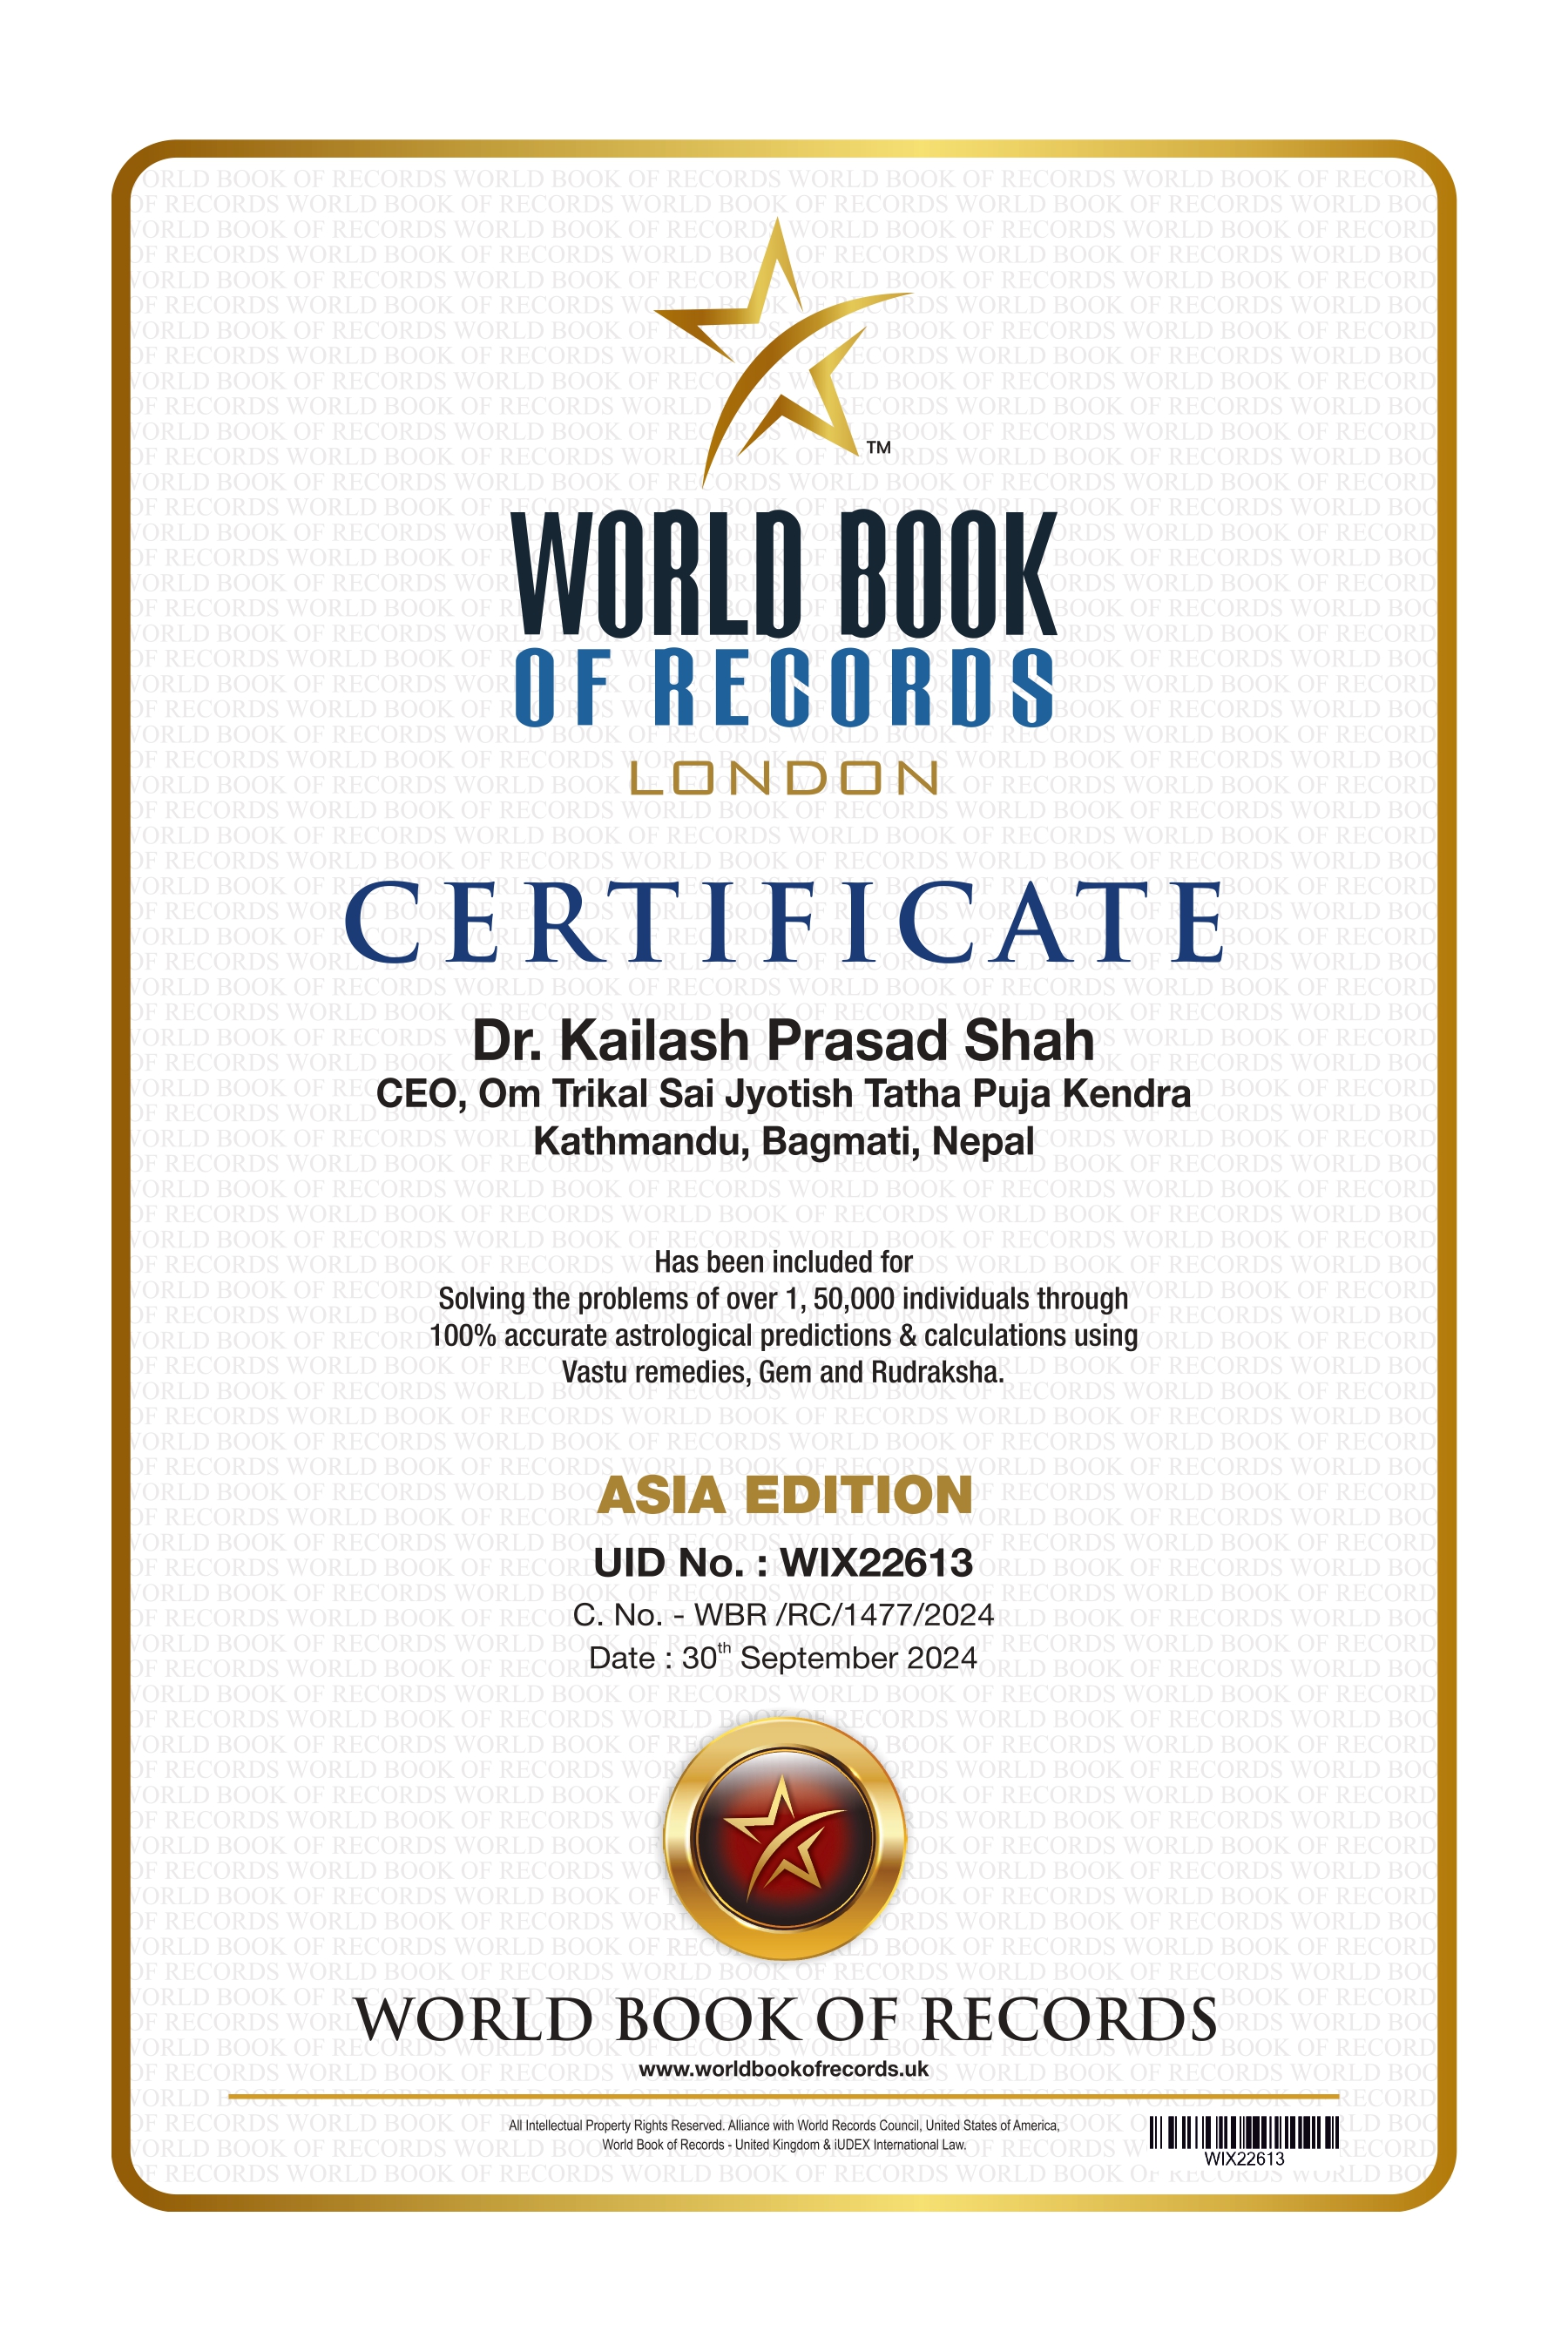The width and height of the screenshot is (1568, 2352).
Task: Click the Kathmandu, Bagmati, Nepal address line
Action: [783, 1141]
